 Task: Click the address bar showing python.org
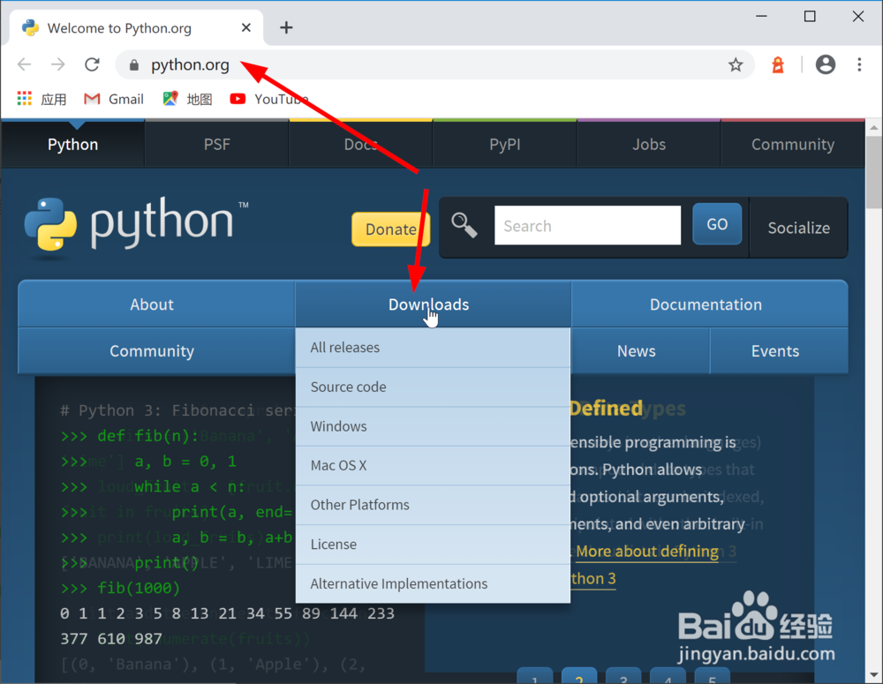434,64
